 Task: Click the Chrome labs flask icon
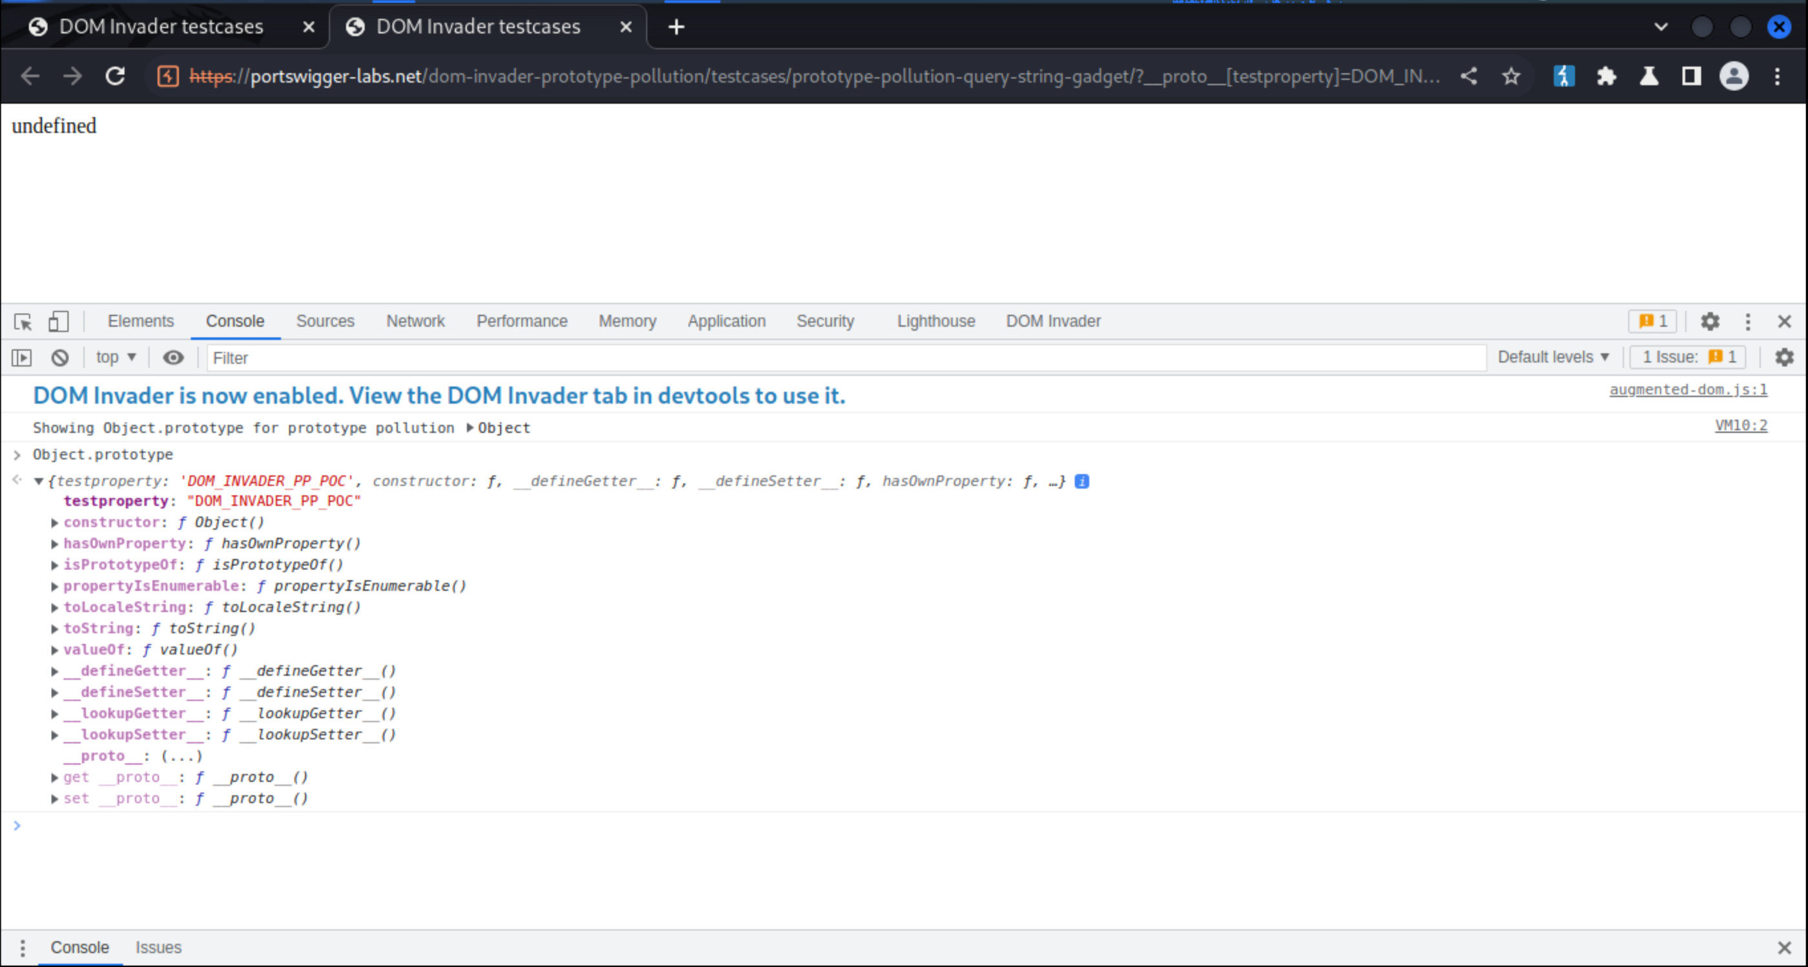[x=1649, y=76]
